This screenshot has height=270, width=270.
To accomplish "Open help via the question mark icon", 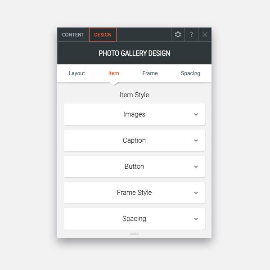I will 191,35.
